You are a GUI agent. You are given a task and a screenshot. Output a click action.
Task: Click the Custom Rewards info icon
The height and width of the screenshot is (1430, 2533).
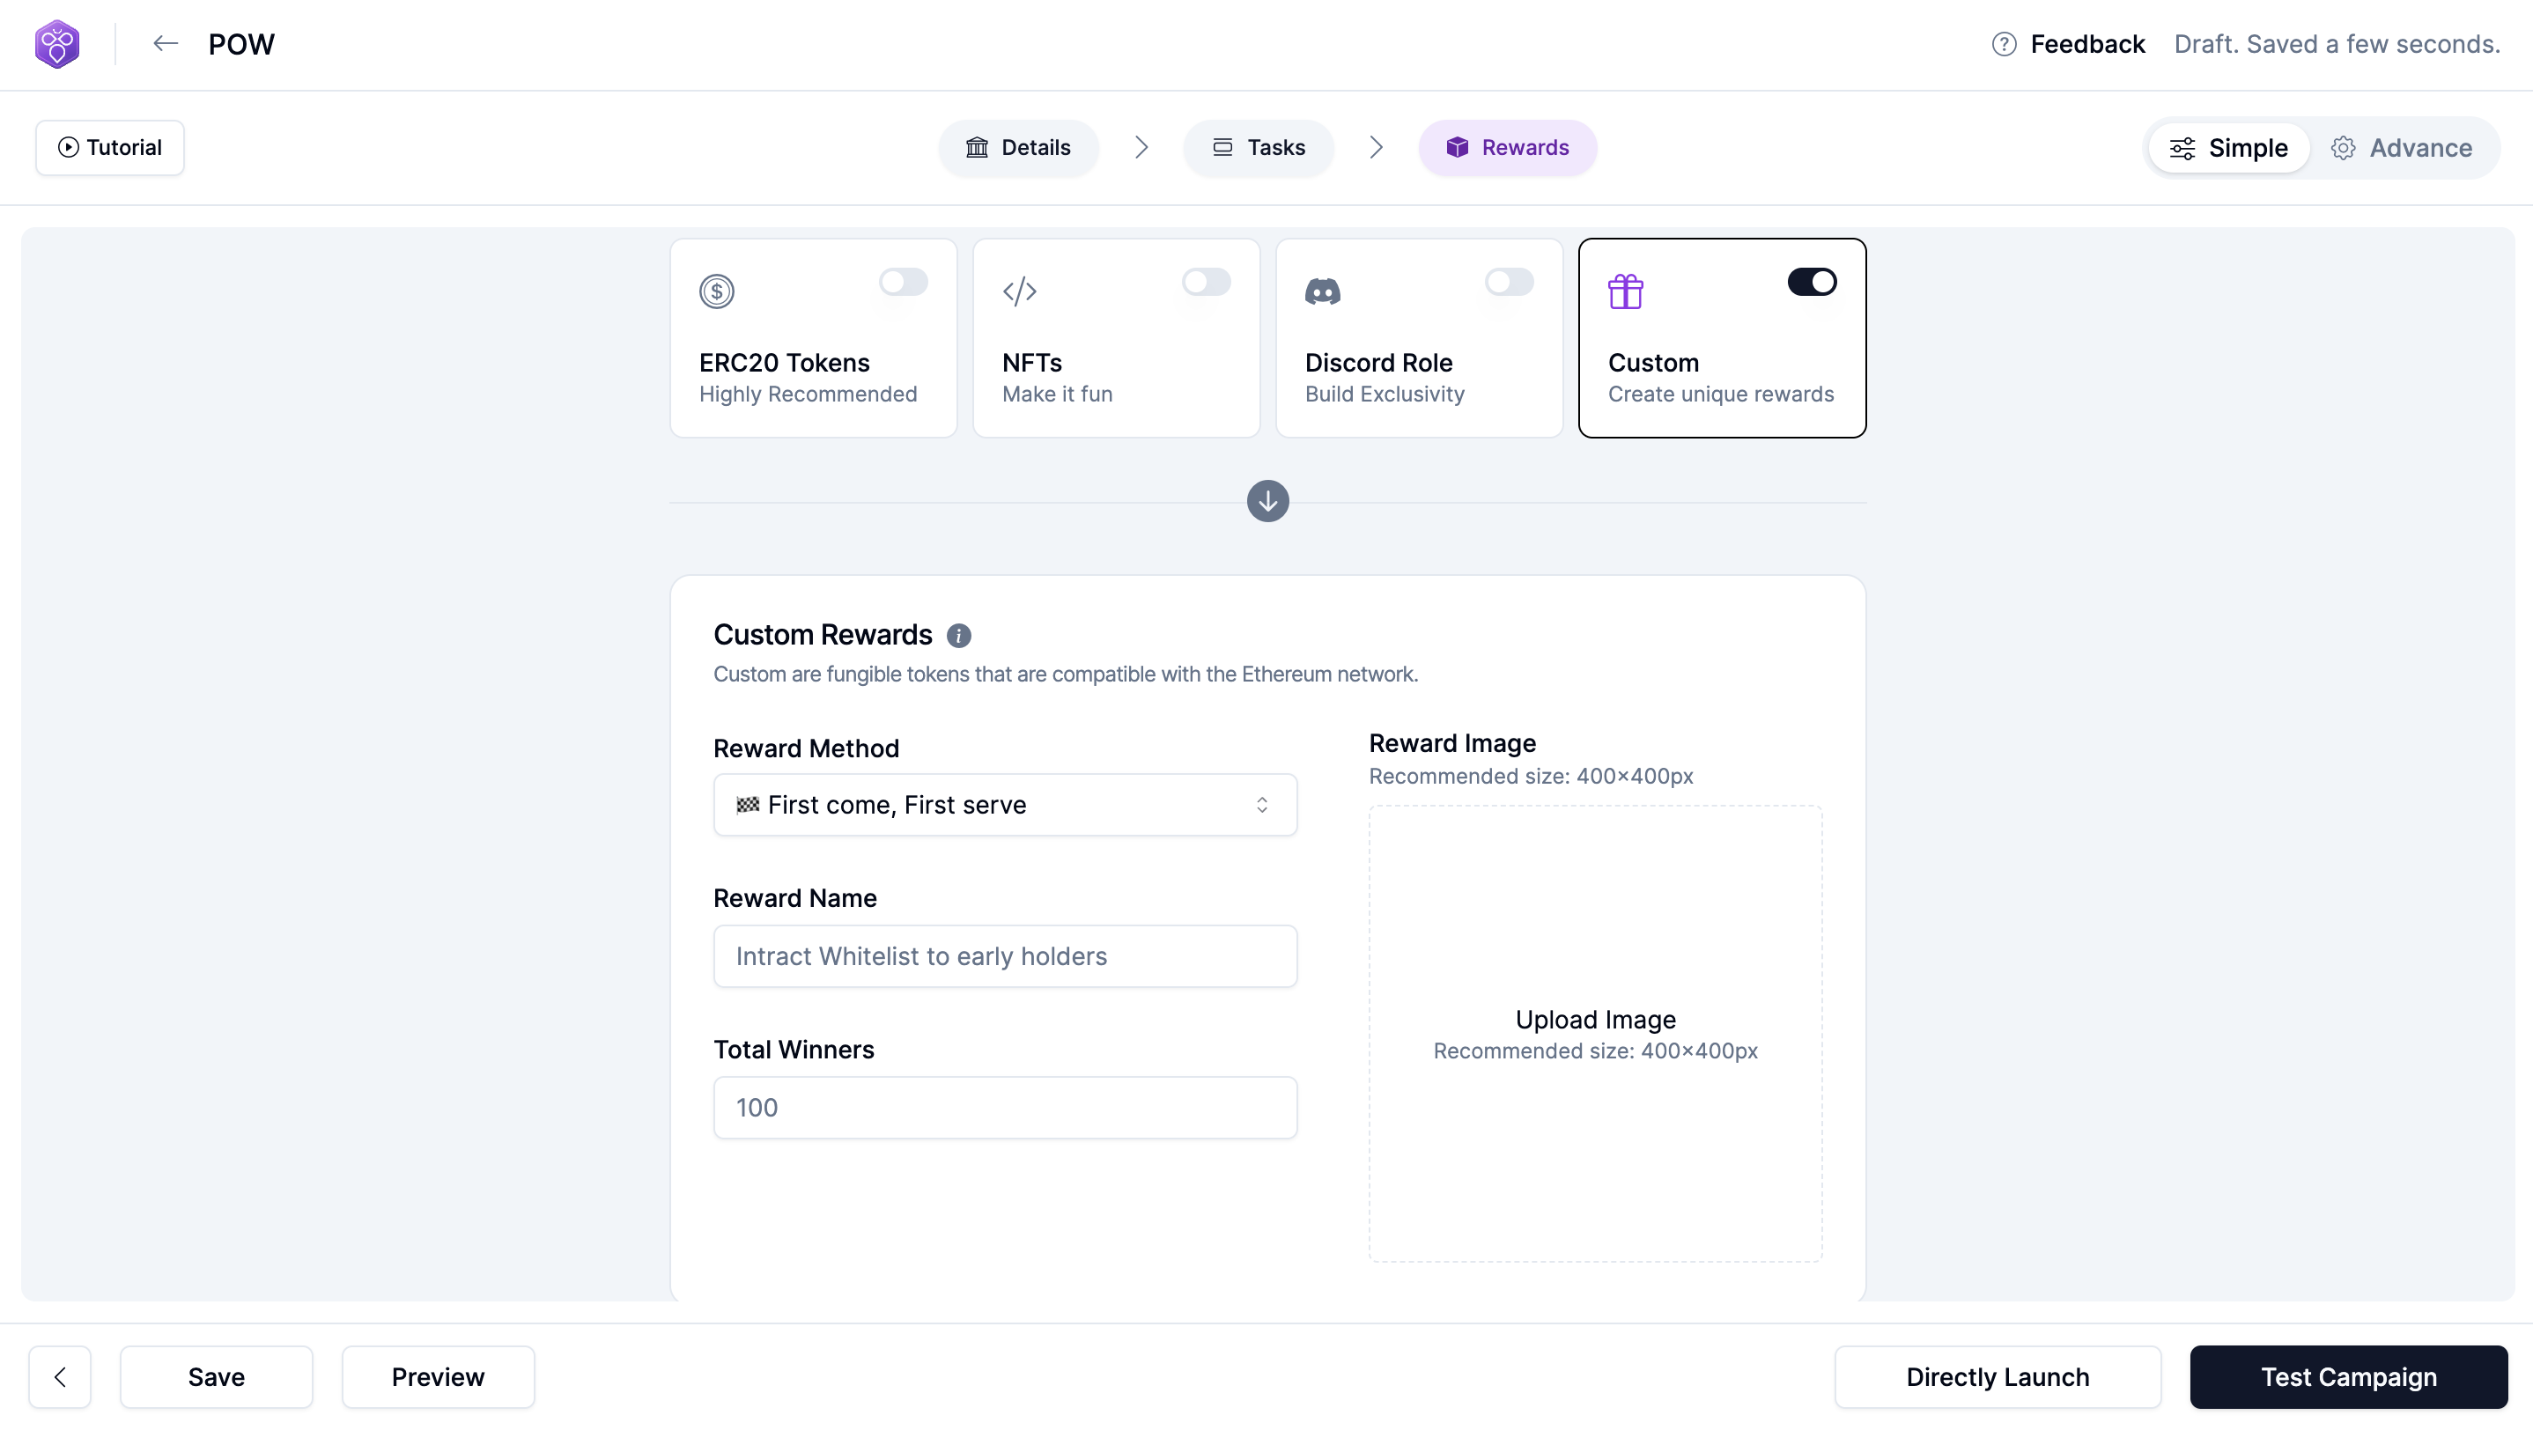959,636
